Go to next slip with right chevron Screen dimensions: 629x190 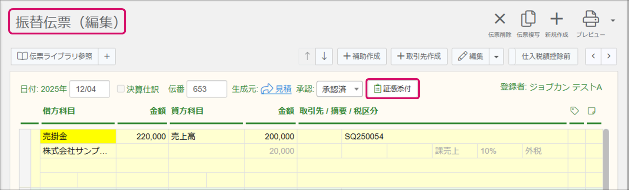point(609,56)
